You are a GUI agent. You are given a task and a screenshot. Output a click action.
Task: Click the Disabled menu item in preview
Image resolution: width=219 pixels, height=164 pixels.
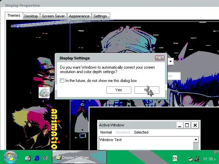coord(123,132)
